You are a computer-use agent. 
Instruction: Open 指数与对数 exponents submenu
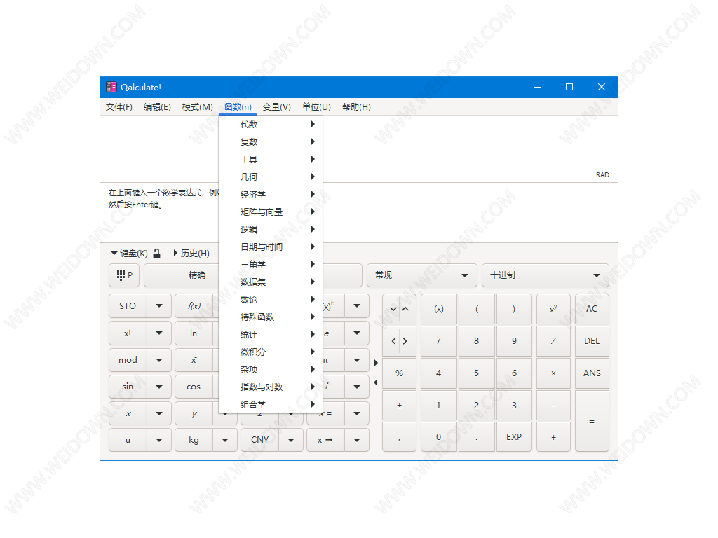(x=271, y=387)
